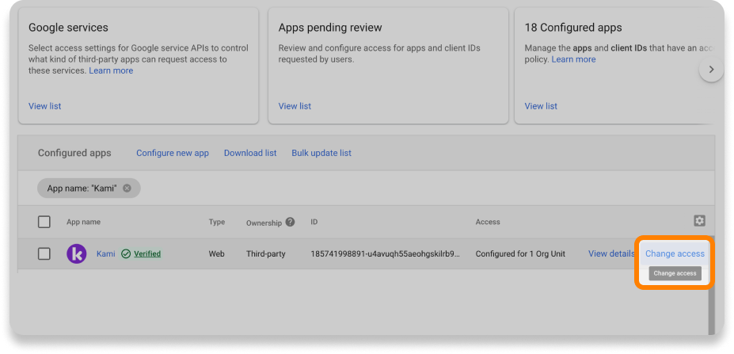Image resolution: width=734 pixels, height=354 pixels.
Task: Click Learn more in Google services card
Action: [111, 70]
